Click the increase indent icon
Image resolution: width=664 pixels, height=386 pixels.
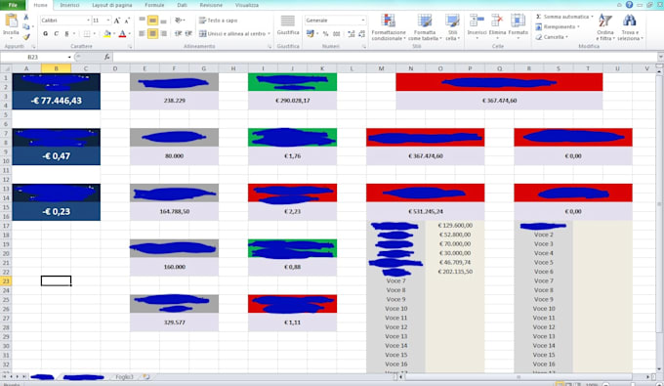(188, 33)
